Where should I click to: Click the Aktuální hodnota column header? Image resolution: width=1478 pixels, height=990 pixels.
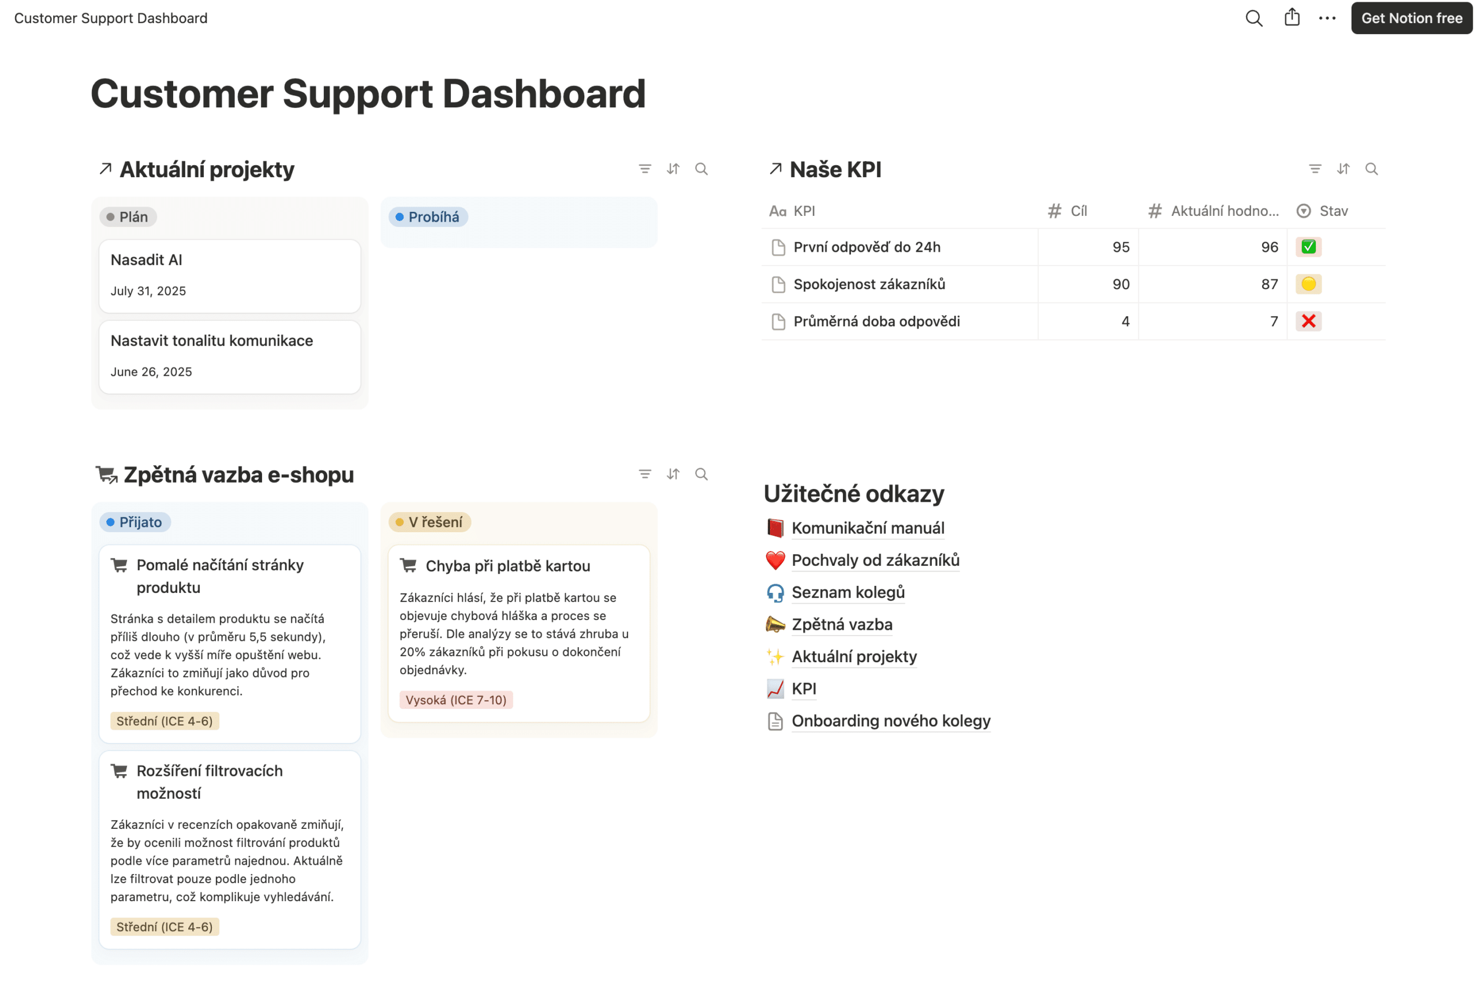pyautogui.click(x=1223, y=211)
